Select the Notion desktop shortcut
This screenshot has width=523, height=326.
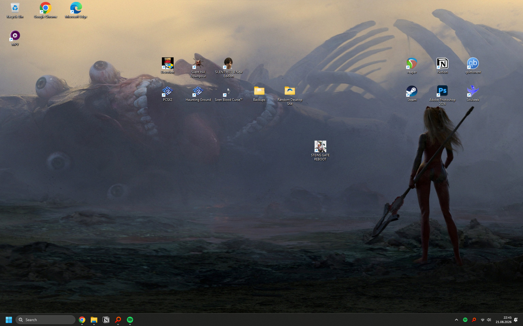point(442,66)
